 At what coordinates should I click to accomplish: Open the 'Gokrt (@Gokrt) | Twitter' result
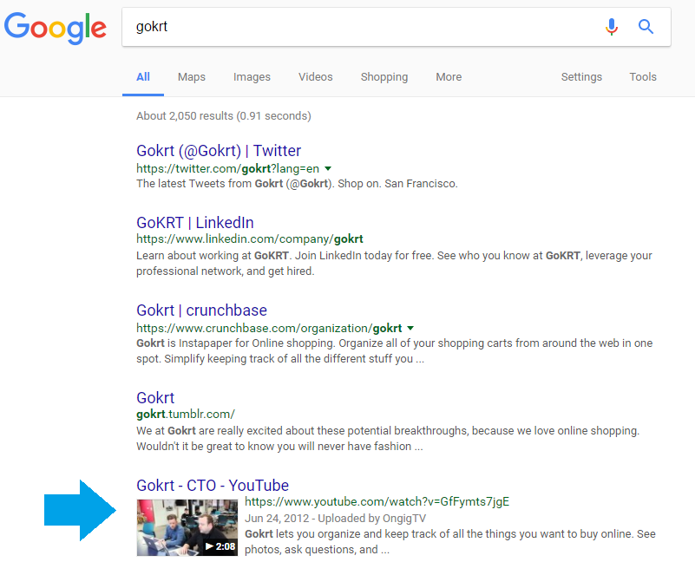(219, 151)
